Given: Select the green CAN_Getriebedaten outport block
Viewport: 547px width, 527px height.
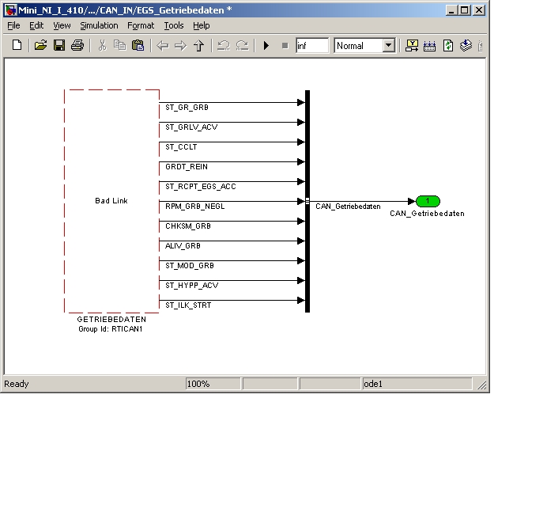Looking at the screenshot, I should [427, 201].
